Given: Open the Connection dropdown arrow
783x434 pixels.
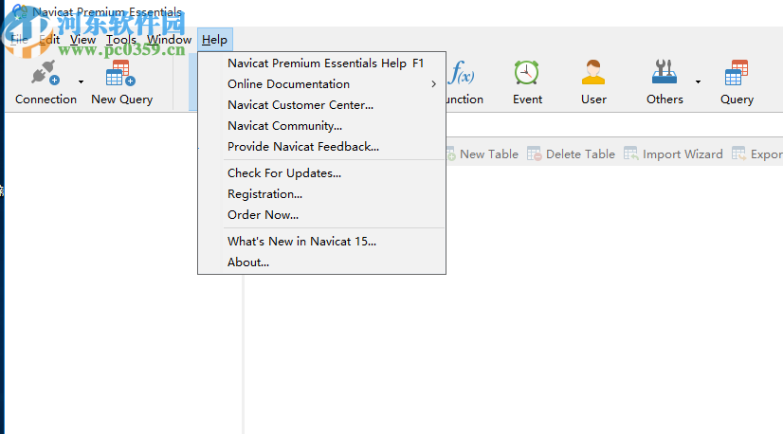Looking at the screenshot, I should pos(81,81).
